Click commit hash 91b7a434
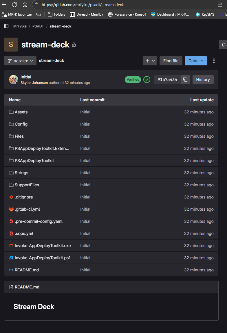This screenshot has height=333, width=227. 167,80
